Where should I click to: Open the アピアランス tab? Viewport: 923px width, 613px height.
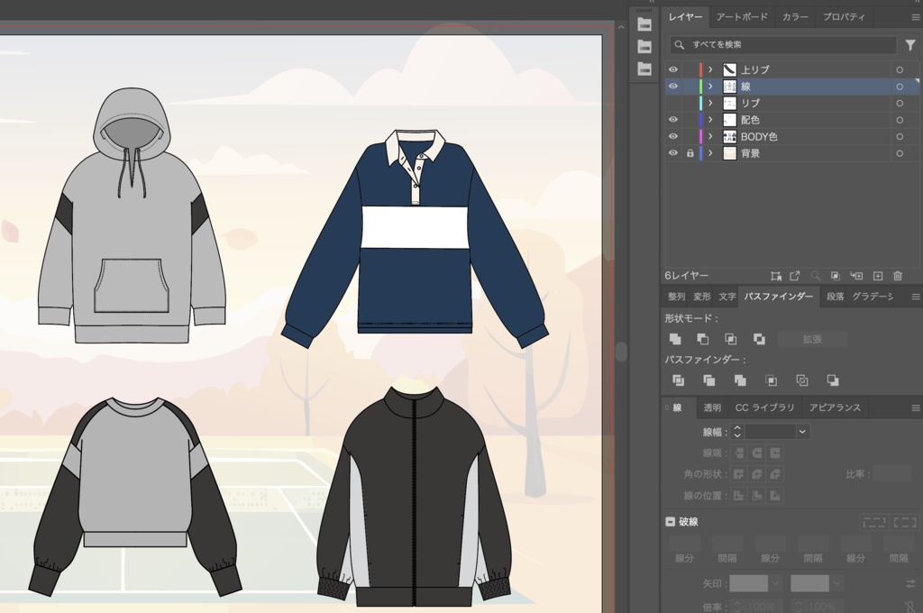(835, 407)
